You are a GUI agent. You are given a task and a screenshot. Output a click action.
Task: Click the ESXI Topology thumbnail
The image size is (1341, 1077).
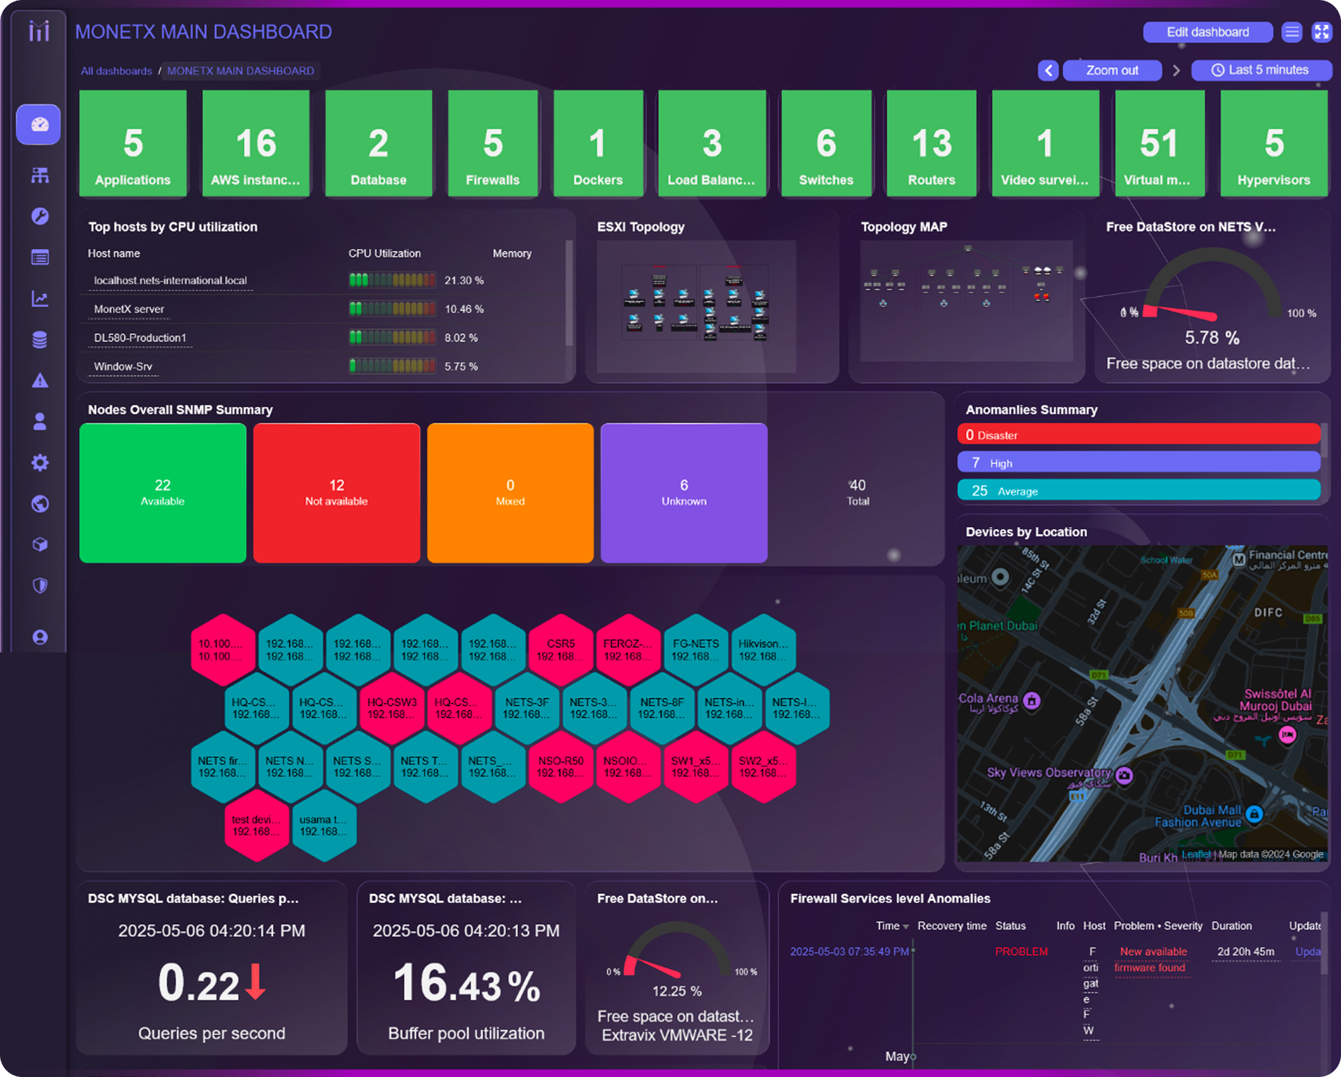[x=696, y=306]
